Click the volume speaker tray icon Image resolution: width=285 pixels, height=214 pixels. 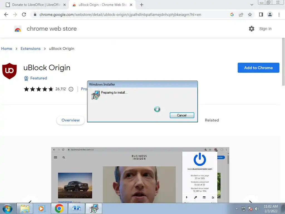tap(257, 209)
